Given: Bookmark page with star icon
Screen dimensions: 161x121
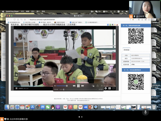Looking at the screenshot, I should 25,20.
